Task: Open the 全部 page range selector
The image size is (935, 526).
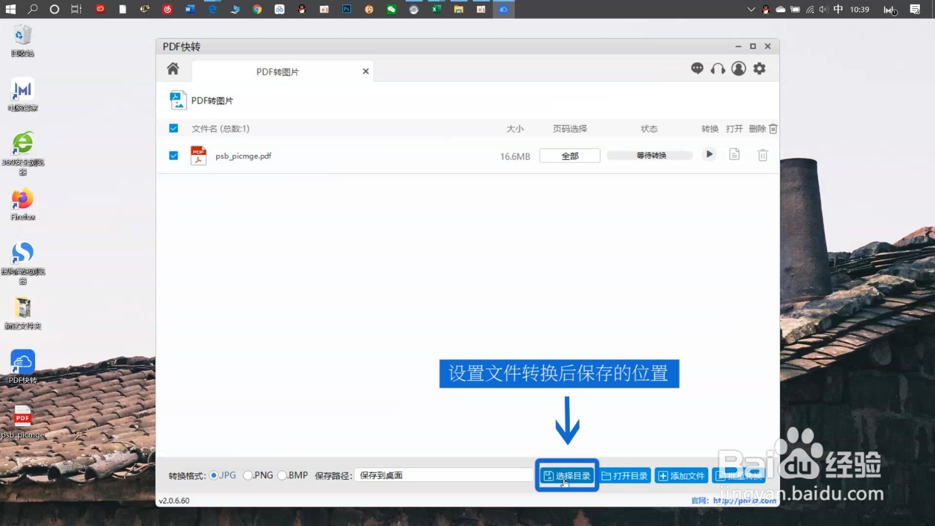Action: (x=569, y=155)
